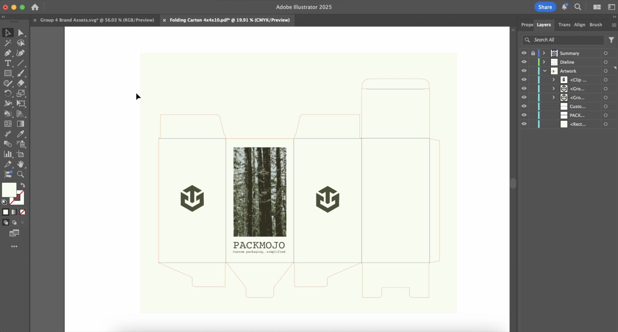Viewport: 618px width, 332px height.
Task: Select the Free Transform tool
Action: (x=21, y=104)
